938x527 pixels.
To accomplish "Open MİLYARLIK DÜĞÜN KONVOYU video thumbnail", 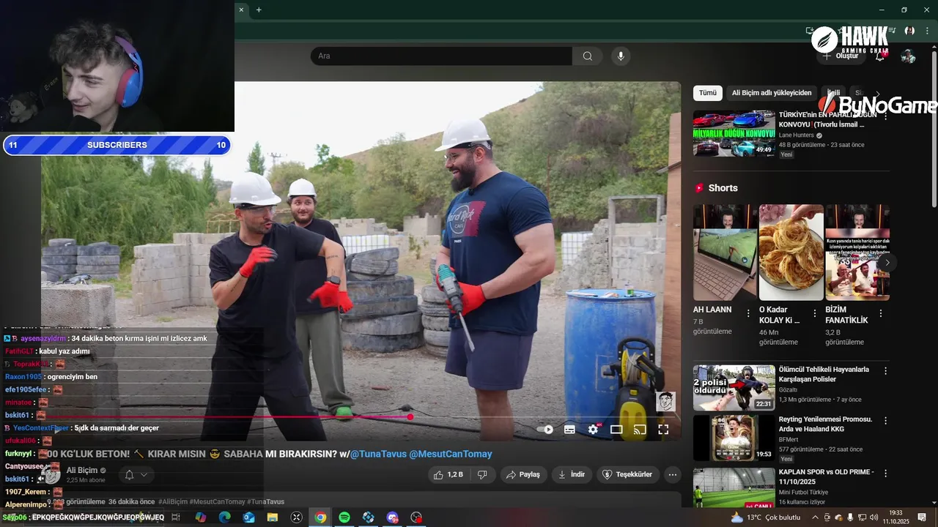I will [x=734, y=133].
